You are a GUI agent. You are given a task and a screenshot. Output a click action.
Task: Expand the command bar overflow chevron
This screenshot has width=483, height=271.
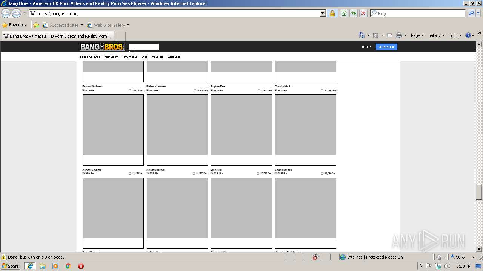[480, 33]
